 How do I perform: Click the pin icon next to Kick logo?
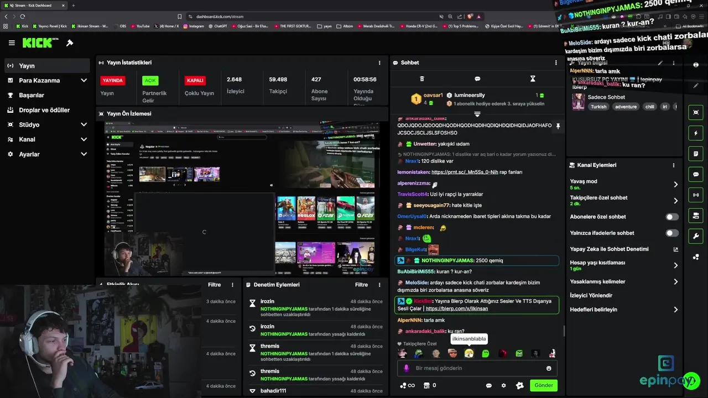70,43
